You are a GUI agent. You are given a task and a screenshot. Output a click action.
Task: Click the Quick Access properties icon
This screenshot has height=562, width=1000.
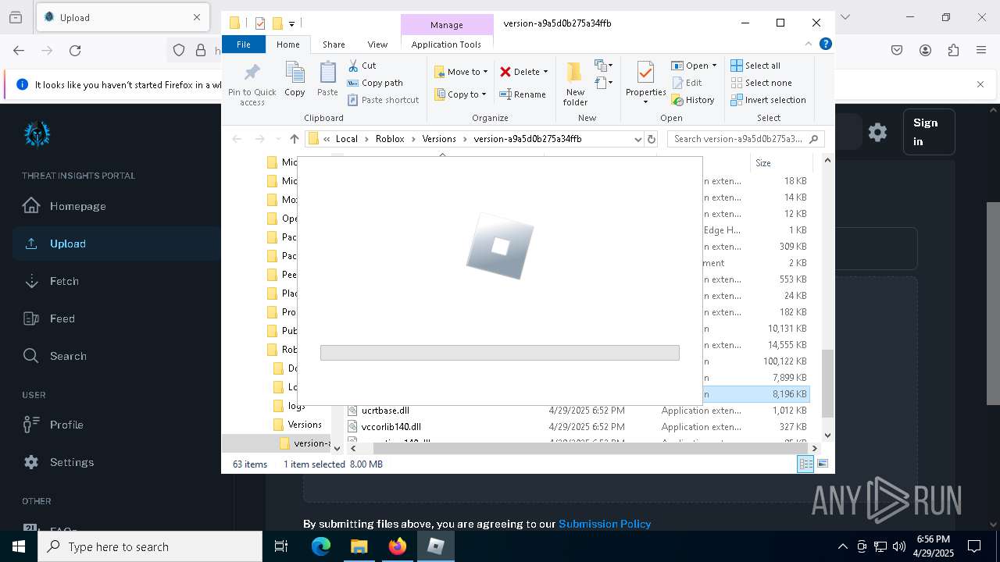tap(260, 23)
